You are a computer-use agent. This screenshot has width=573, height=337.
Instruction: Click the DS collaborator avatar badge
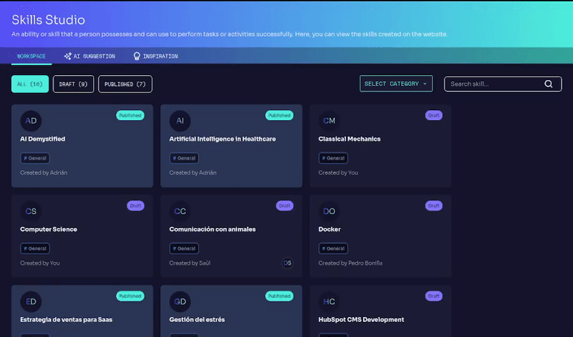(287, 263)
